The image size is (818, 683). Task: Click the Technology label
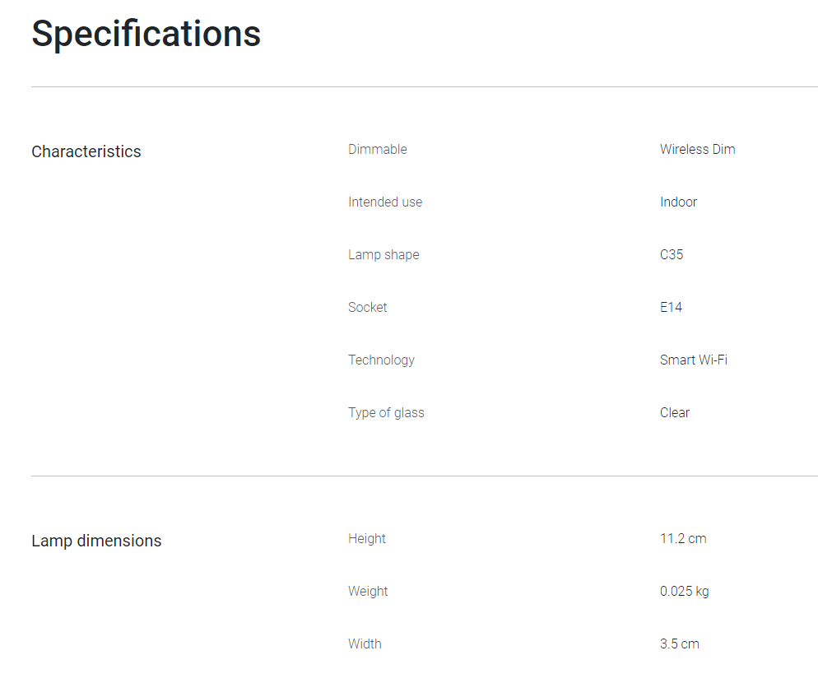point(381,360)
